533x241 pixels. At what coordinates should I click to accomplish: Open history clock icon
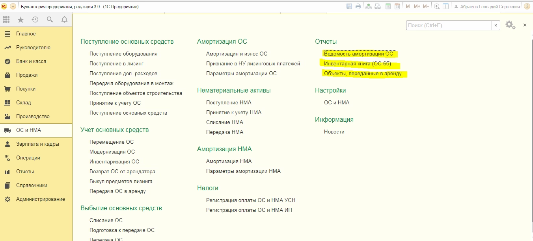[x=35, y=20]
